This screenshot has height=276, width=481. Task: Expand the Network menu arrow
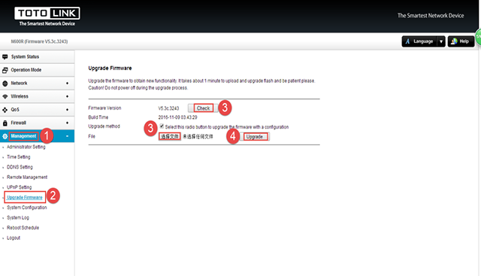coord(67,83)
